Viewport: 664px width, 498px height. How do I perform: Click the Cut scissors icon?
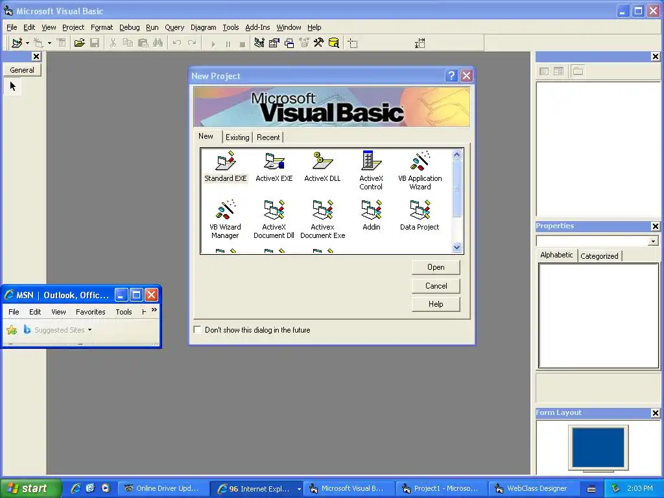[113, 43]
